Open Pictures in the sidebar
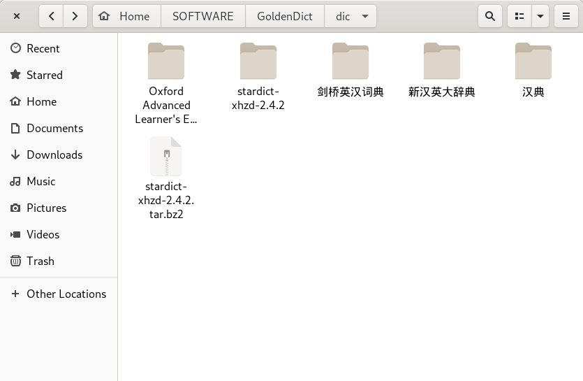Image resolution: width=583 pixels, height=381 pixels. pyautogui.click(x=59, y=208)
